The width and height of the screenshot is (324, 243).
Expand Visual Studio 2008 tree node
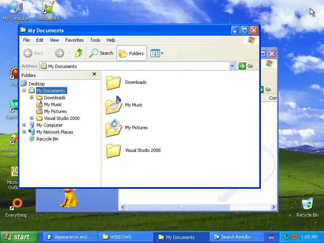tap(32, 118)
